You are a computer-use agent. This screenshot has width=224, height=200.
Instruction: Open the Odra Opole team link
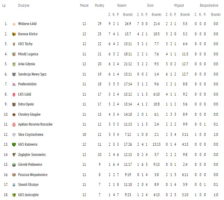pyautogui.click(x=26, y=104)
